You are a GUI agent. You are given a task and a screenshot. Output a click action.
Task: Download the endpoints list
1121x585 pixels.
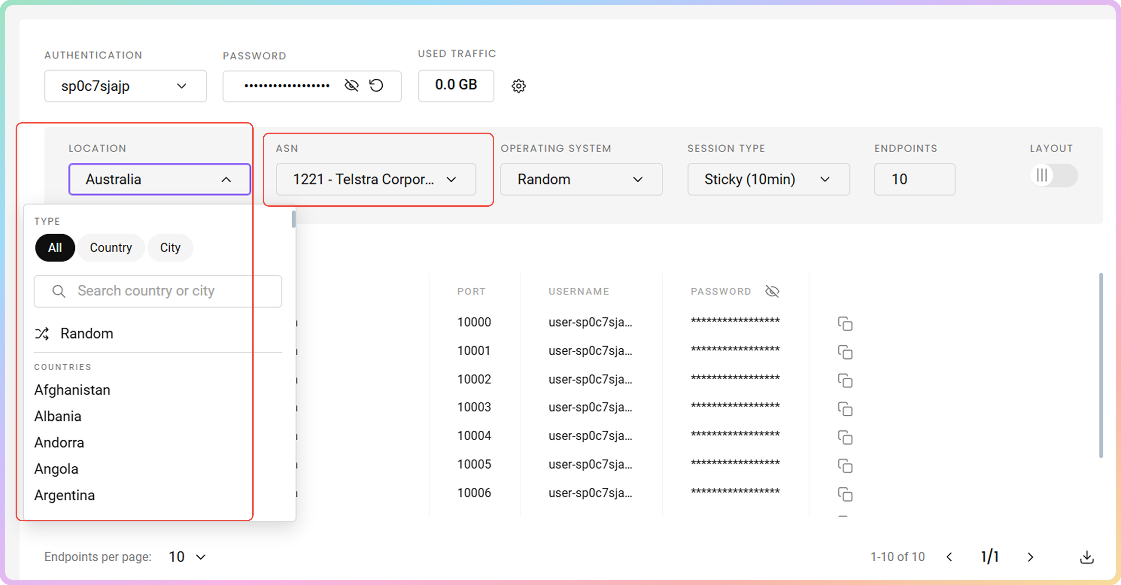tap(1087, 557)
